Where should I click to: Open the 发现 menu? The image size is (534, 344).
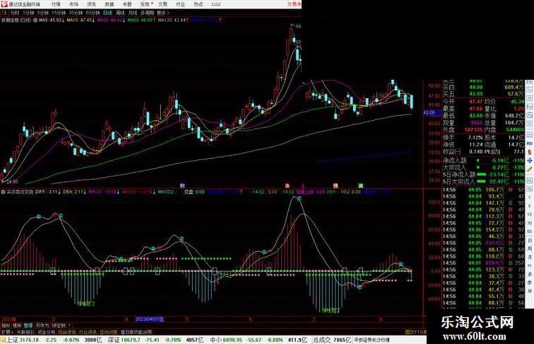coord(145,4)
